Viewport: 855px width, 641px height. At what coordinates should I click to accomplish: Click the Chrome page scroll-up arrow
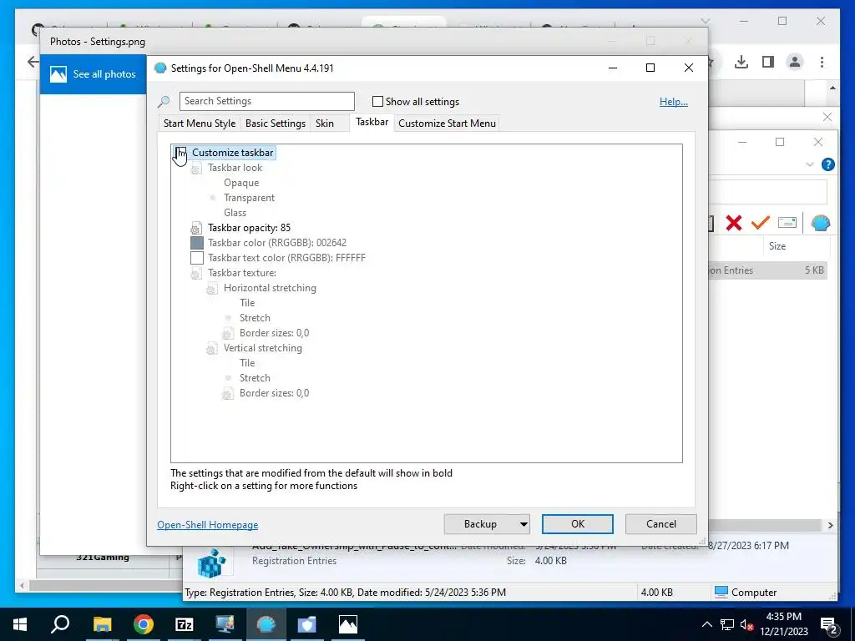tap(832, 88)
